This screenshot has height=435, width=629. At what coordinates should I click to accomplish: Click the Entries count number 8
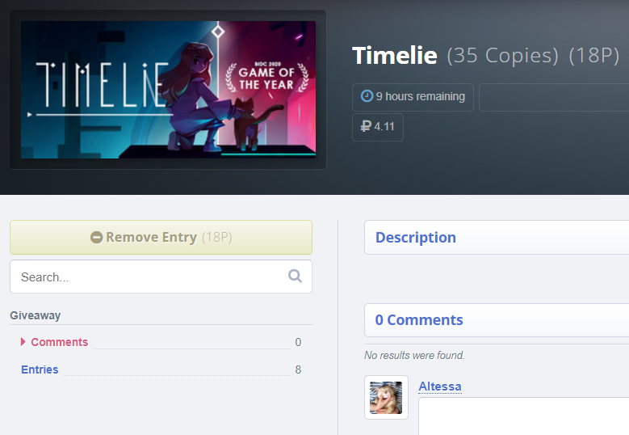pyautogui.click(x=298, y=370)
